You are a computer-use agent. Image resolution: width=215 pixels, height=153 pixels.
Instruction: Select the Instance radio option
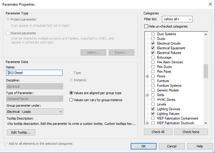(x=71, y=80)
